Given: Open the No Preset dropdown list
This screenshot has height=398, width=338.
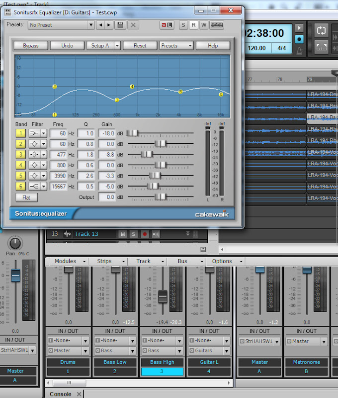Looking at the screenshot, I should click(90, 25).
